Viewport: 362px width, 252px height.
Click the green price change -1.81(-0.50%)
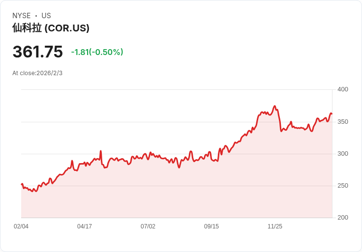[97, 52]
